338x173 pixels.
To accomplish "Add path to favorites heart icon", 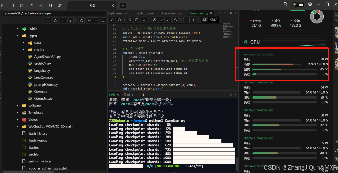I will coord(89,21).
